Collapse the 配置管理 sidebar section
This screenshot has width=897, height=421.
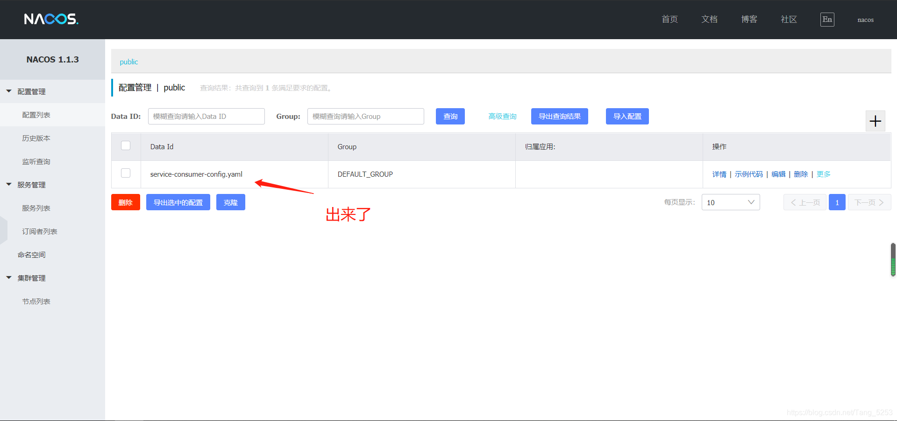click(9, 91)
